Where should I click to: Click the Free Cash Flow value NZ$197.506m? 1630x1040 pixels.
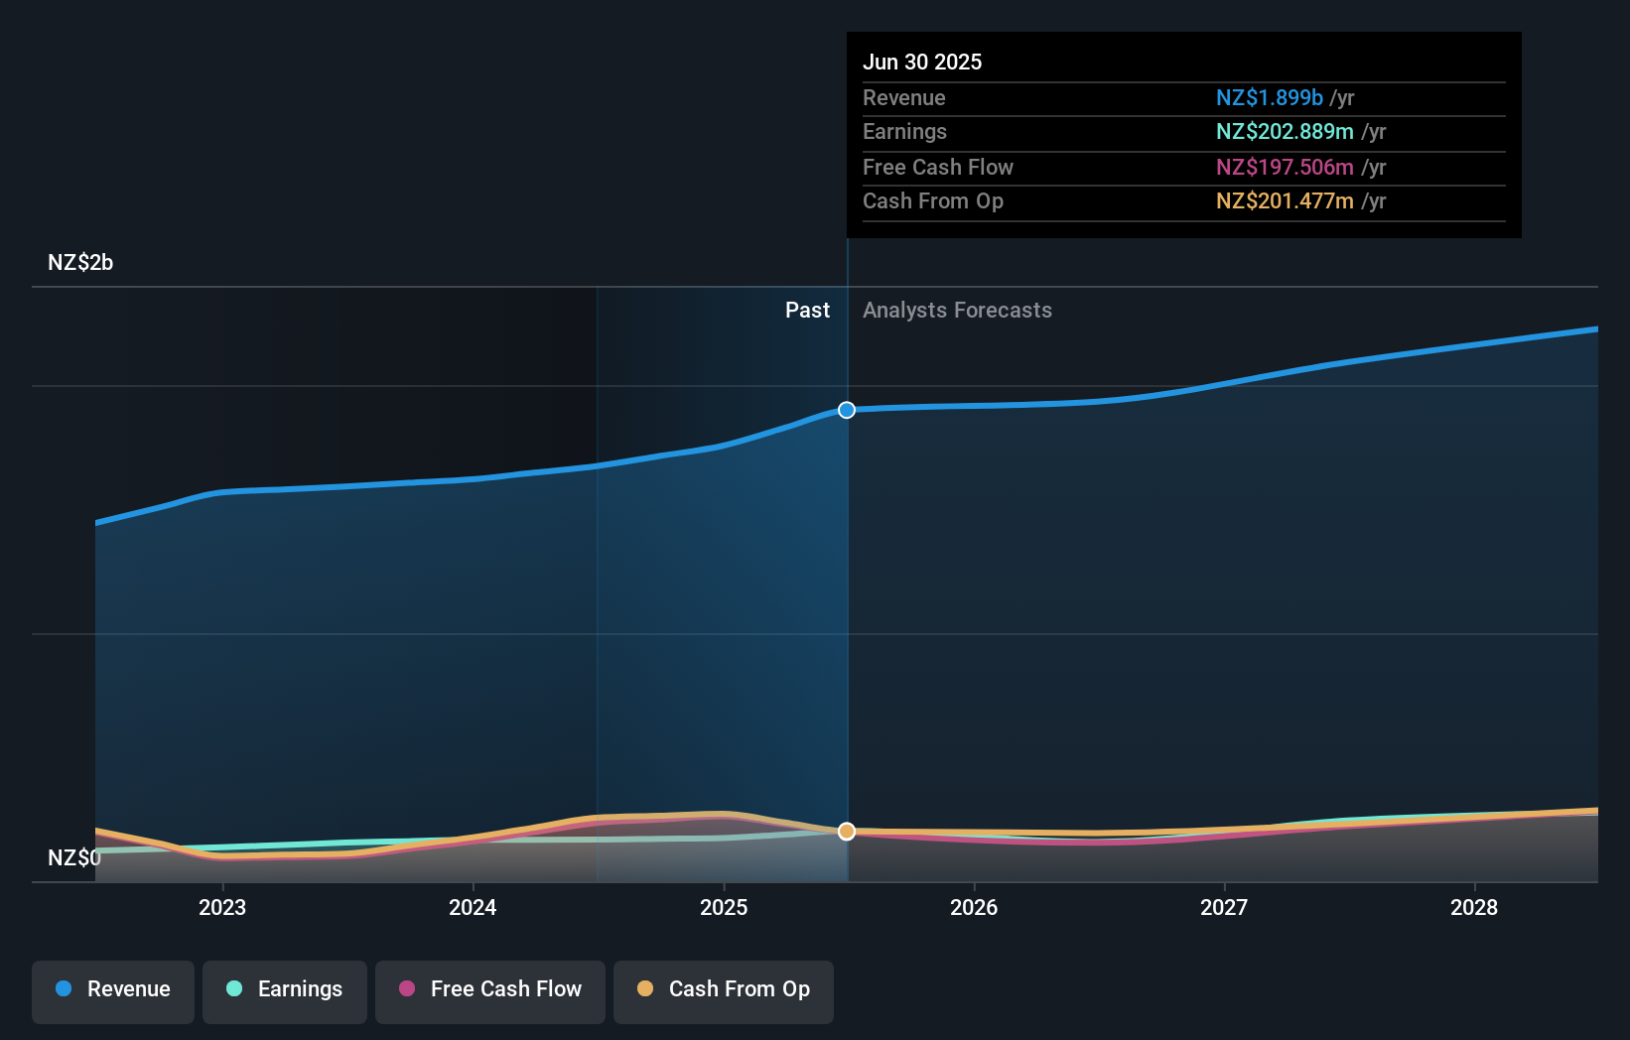click(x=1286, y=167)
